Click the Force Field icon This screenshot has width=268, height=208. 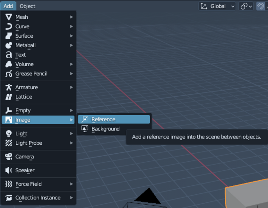[x=9, y=184]
